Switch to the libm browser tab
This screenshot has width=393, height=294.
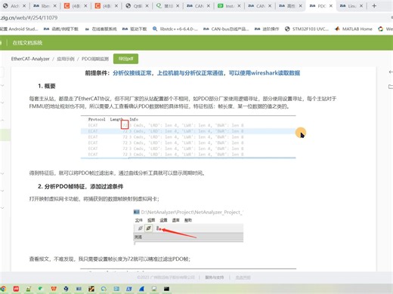[45, 6]
